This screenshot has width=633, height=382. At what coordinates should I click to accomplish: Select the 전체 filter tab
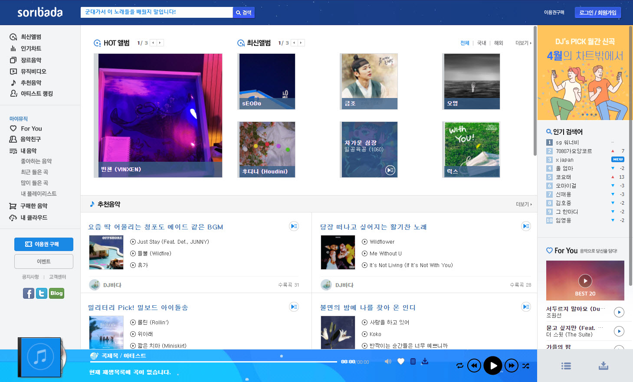coord(465,43)
